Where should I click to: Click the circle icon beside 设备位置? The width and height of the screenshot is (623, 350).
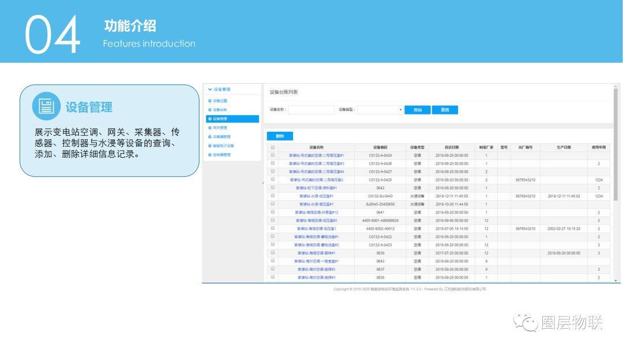pyautogui.click(x=210, y=101)
